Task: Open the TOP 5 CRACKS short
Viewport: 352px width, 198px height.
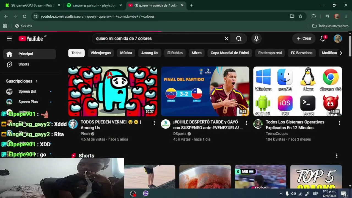Action: point(316,177)
